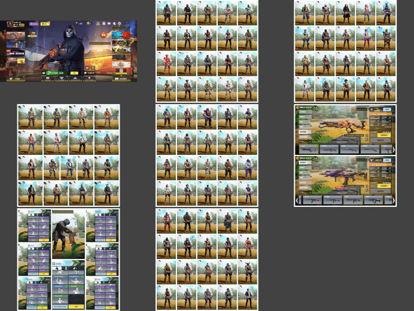414x311 pixels.
Task: Select the LMG tab on the shotgun loadout screen
Action: coord(305,122)
